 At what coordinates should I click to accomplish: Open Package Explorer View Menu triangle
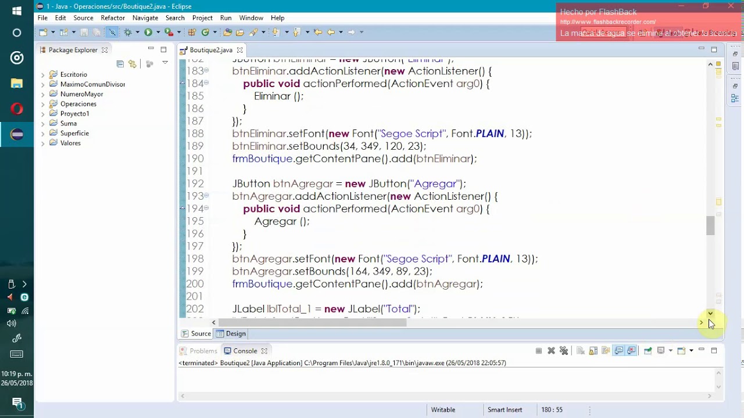165,63
